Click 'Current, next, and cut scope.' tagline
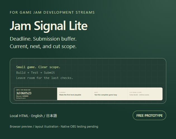 tap(43, 46)
